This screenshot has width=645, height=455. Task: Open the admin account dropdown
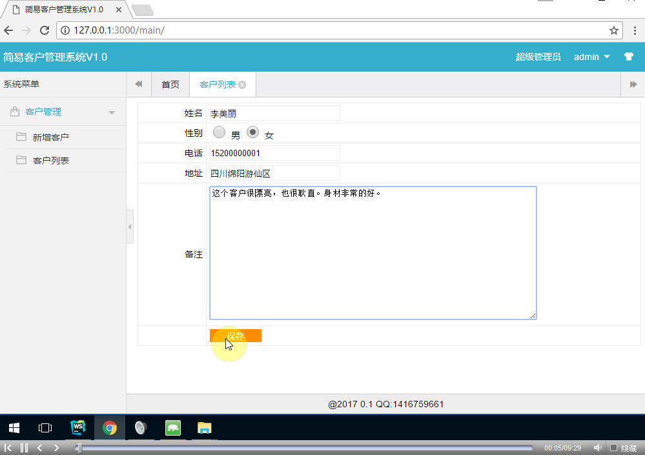591,57
